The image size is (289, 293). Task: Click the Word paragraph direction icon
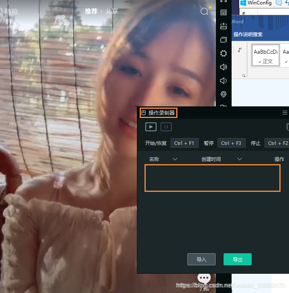pyautogui.click(x=240, y=50)
